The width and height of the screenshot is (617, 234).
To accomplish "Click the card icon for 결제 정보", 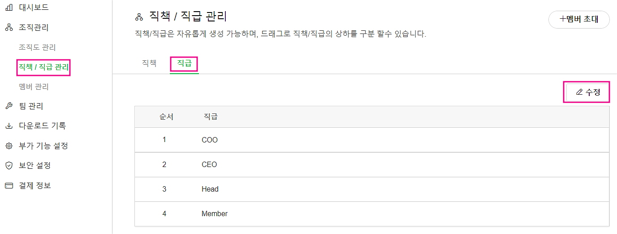I will [9, 185].
